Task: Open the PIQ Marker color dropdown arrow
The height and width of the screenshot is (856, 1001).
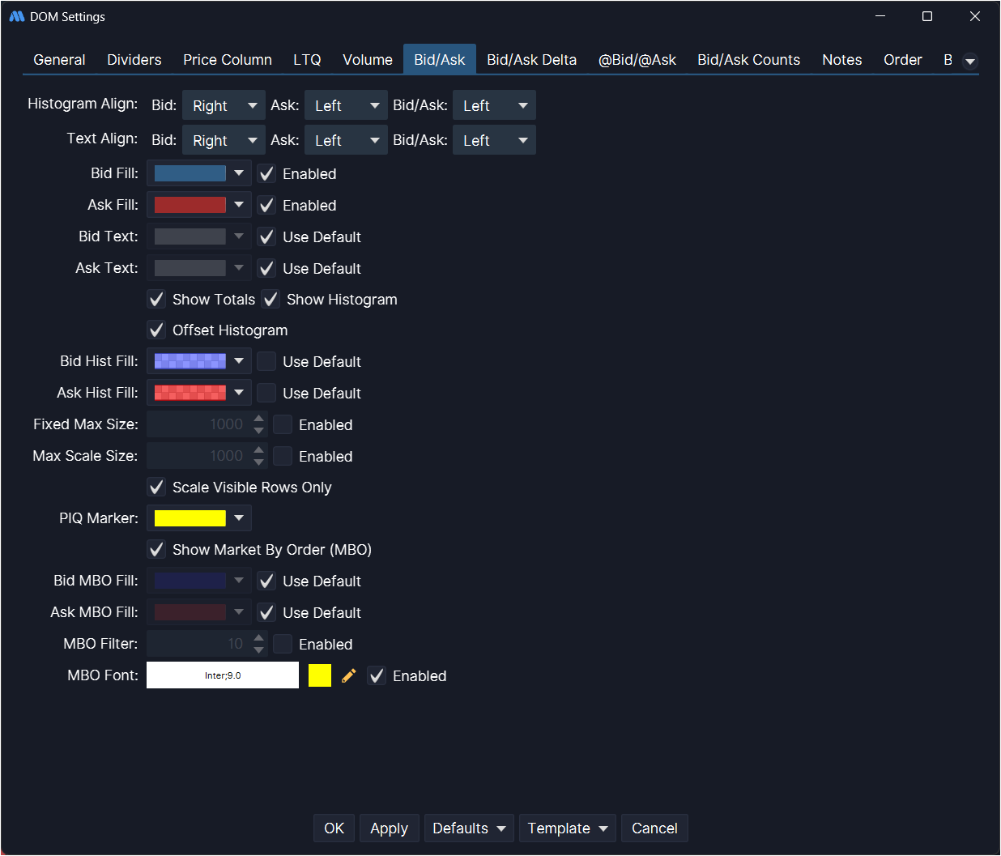Action: point(239,518)
